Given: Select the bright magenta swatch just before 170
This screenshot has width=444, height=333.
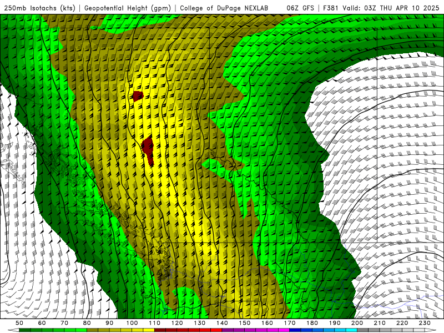Looking at the screenshot, I should coord(284,330).
